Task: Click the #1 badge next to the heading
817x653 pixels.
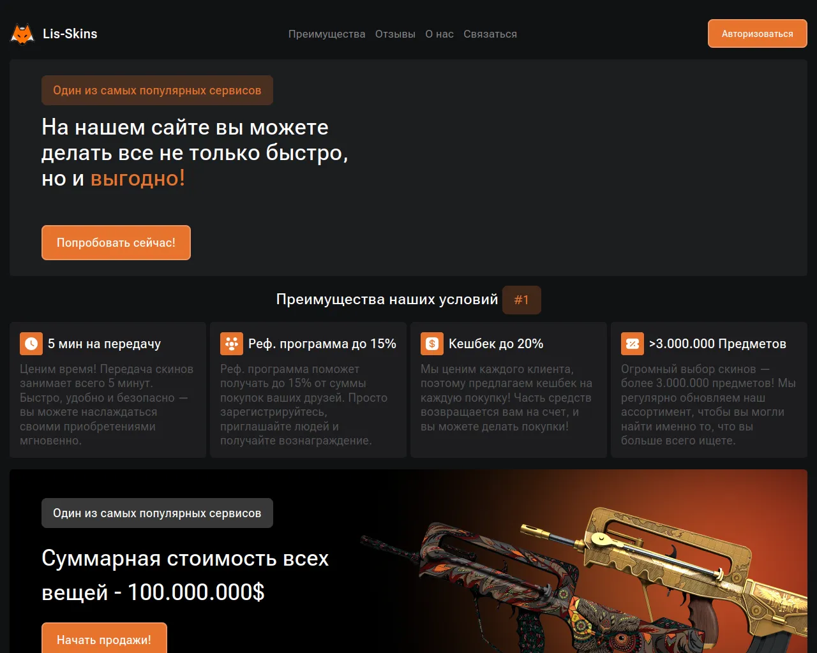Action: [x=521, y=300]
